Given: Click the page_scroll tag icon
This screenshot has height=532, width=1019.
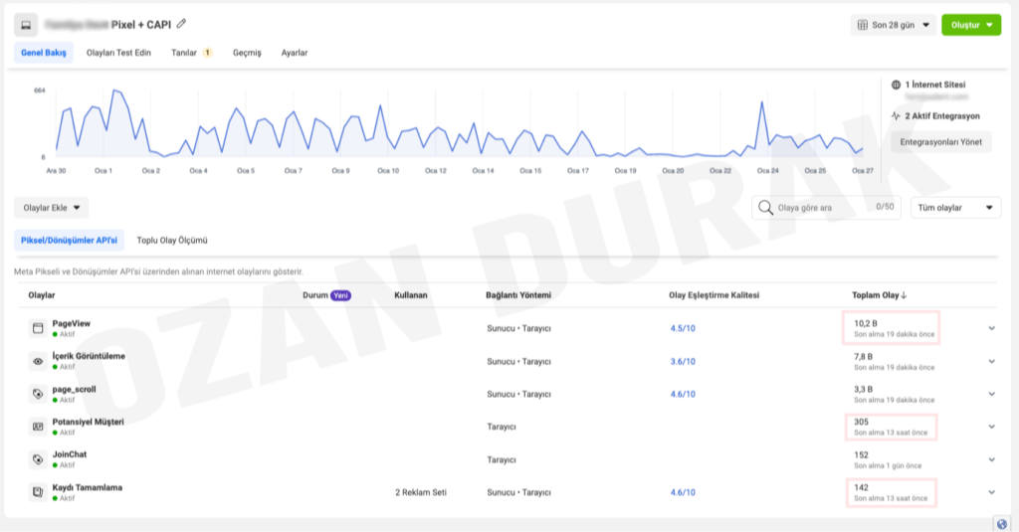Looking at the screenshot, I should click(x=38, y=394).
